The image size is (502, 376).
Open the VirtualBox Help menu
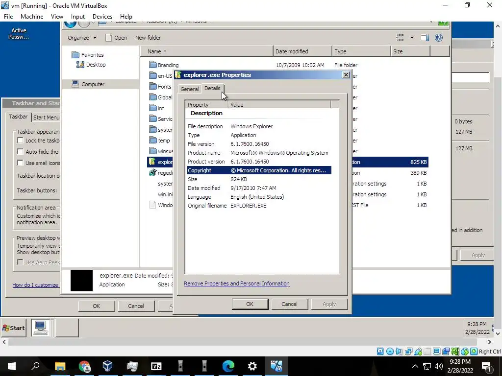click(126, 17)
